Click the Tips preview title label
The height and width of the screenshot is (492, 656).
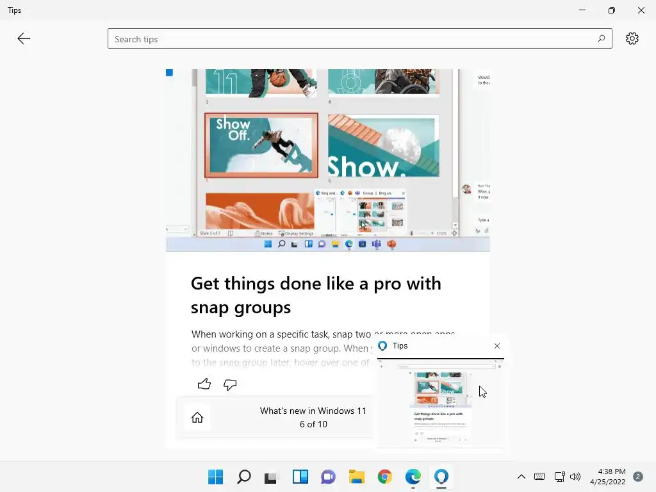coord(400,345)
